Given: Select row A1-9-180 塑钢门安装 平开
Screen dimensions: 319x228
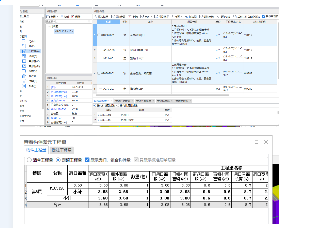Looking at the screenshot, I should pos(185,50).
